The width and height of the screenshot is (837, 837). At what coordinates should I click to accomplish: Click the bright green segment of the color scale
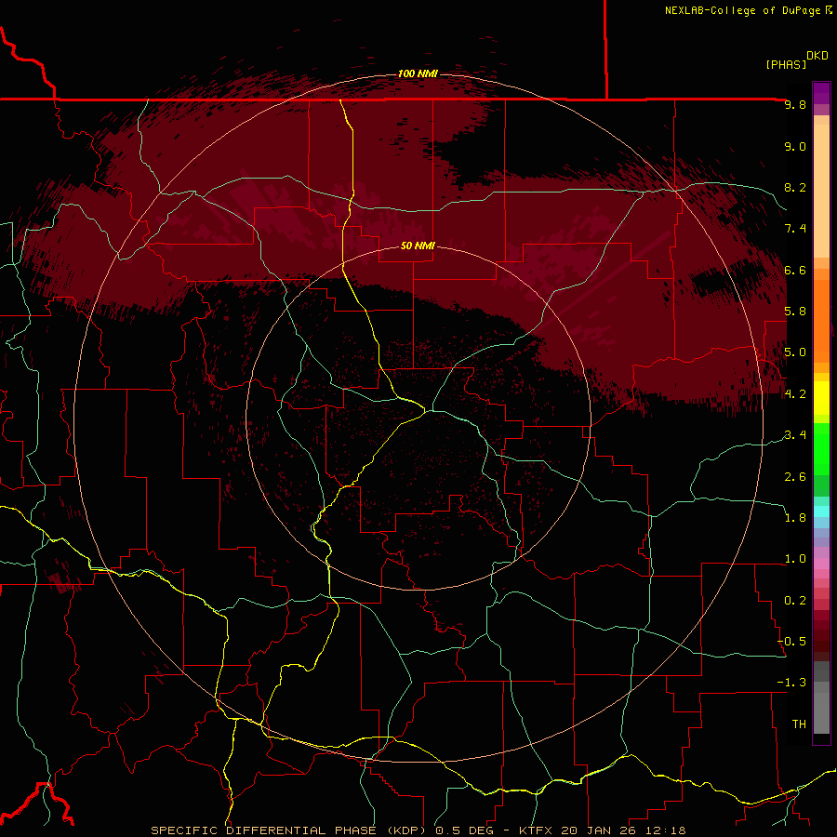(821, 448)
